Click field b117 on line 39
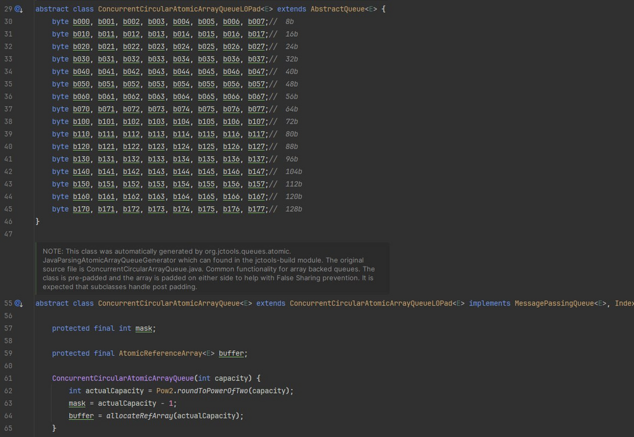 pyautogui.click(x=256, y=134)
